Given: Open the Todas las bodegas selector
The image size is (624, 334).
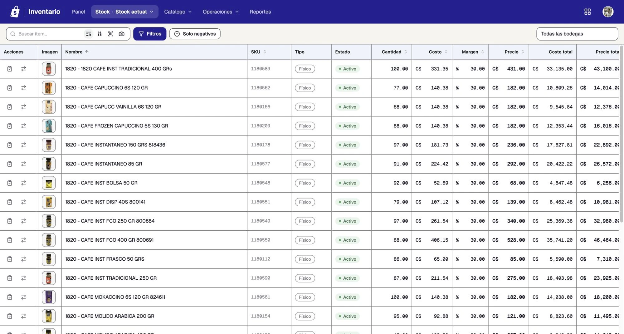Looking at the screenshot, I should 577,34.
